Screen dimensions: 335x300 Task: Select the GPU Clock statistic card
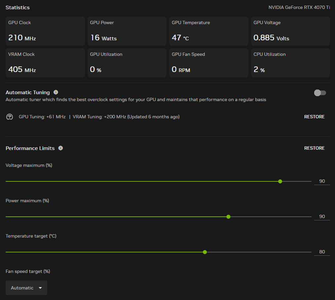(x=45, y=31)
